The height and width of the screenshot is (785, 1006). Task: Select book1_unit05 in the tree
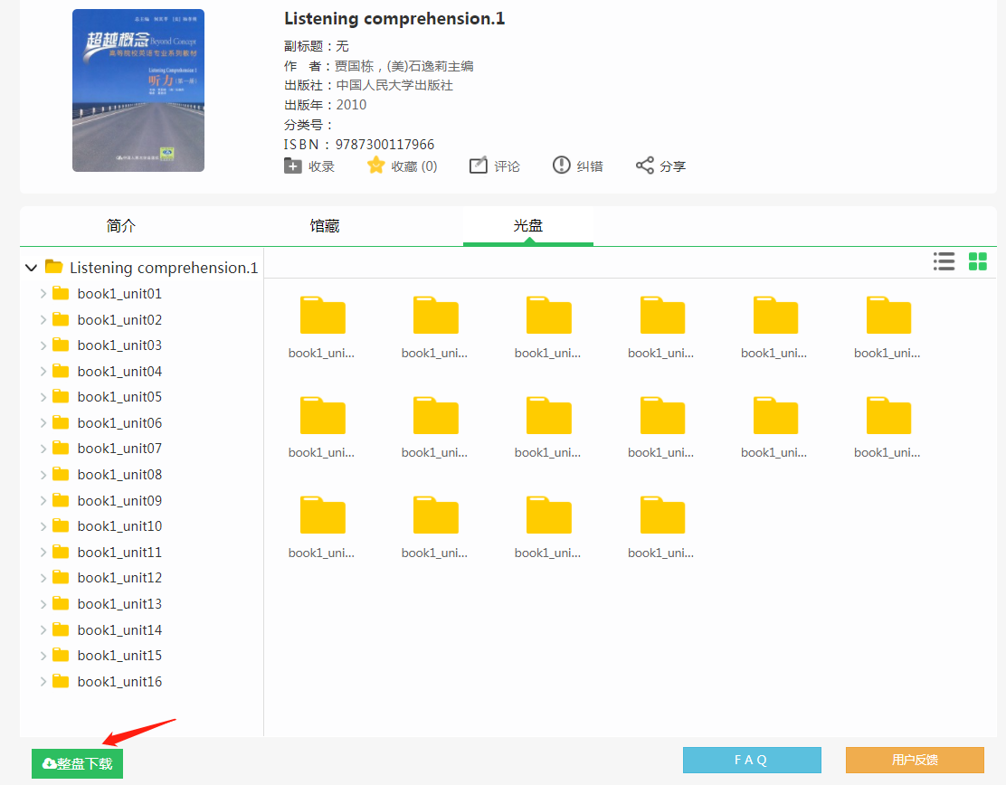tap(119, 397)
